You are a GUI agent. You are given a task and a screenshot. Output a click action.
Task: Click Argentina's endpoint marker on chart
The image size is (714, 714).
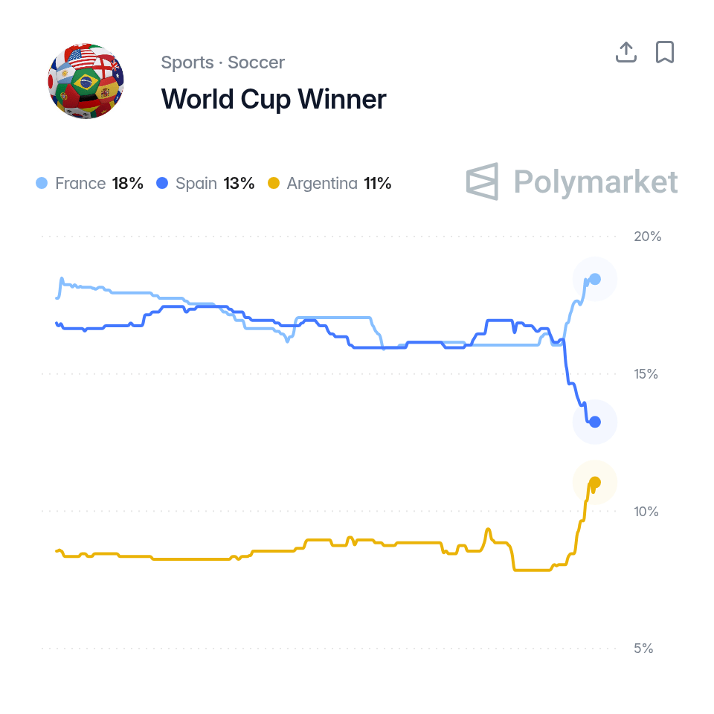(595, 483)
